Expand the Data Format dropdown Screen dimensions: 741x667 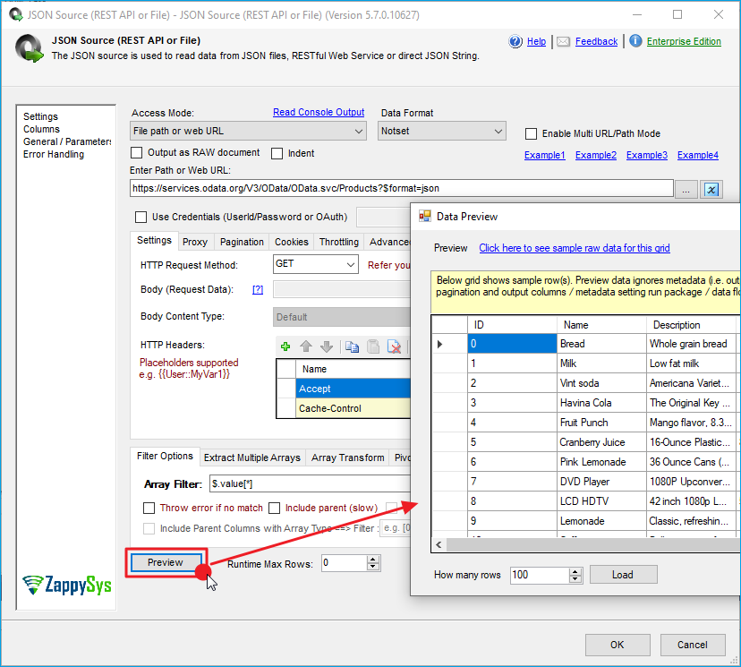(443, 132)
